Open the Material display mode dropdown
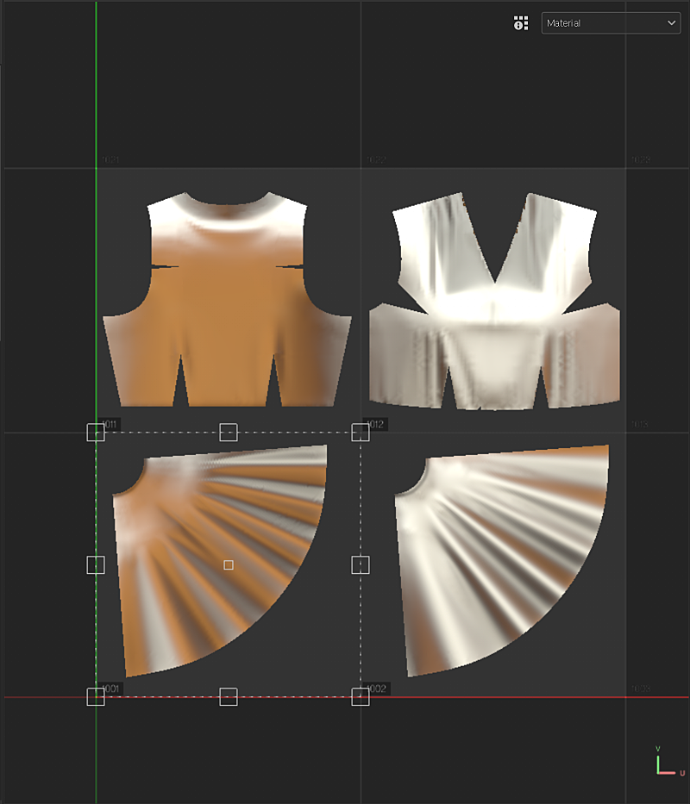The image size is (690, 804). [610, 23]
